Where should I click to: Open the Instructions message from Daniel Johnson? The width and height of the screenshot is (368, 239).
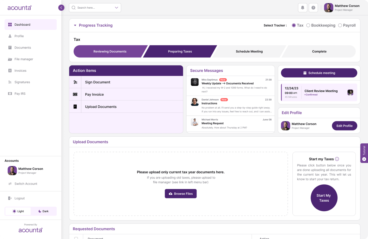coord(231,106)
